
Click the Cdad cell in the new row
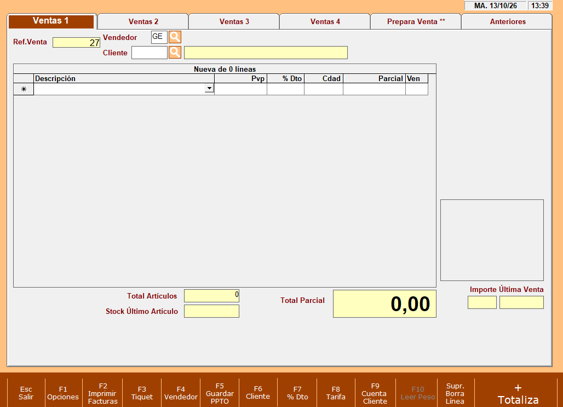pyautogui.click(x=324, y=89)
